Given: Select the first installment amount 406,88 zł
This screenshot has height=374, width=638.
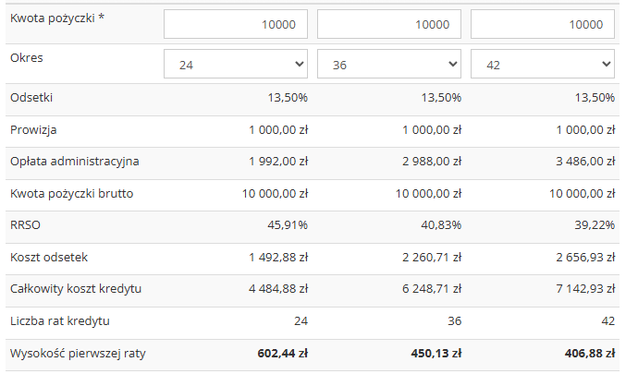Looking at the screenshot, I should tap(590, 354).
